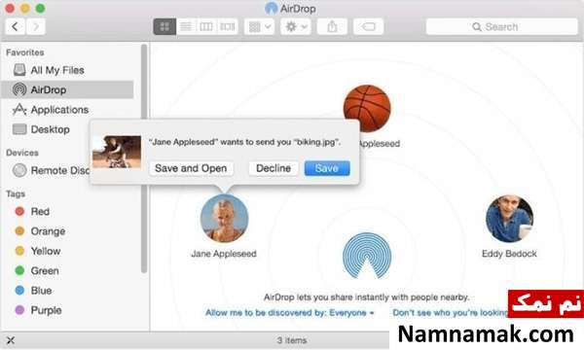
Task: Select Eddy Bedock's avatar
Action: (x=509, y=219)
